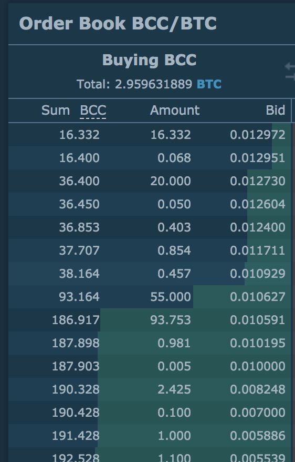
Task: Click the swap sides arrows icon
Action: coord(290,72)
